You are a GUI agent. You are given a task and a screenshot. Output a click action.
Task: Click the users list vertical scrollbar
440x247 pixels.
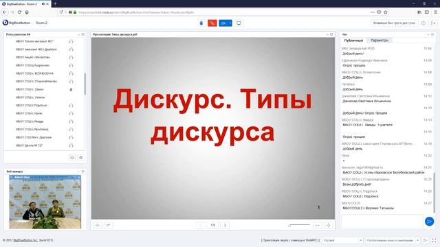85,84
